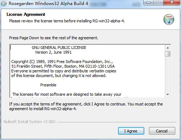Click the empty scrollbar track below the thumb
The width and height of the screenshot is (181, 140).
168,74
